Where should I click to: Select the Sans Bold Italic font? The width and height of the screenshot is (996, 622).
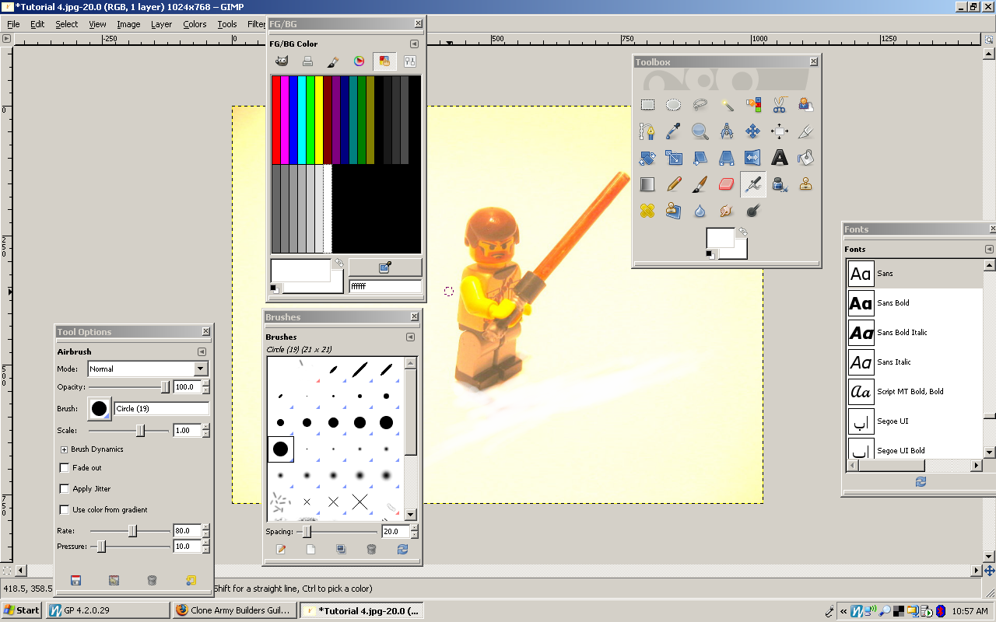pos(915,333)
